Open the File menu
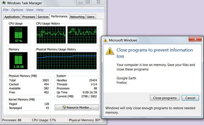The image size is (204, 125). pos(6,10)
